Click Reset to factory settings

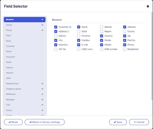point(45,122)
